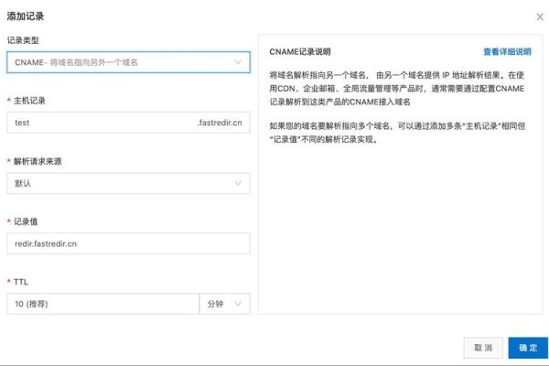Confirm with the blue 确定 button
The image size is (549, 366).
[x=528, y=348]
